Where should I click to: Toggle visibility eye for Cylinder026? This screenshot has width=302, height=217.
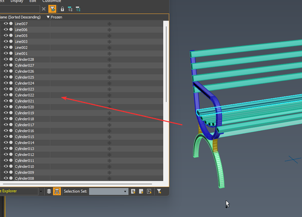click(6, 71)
